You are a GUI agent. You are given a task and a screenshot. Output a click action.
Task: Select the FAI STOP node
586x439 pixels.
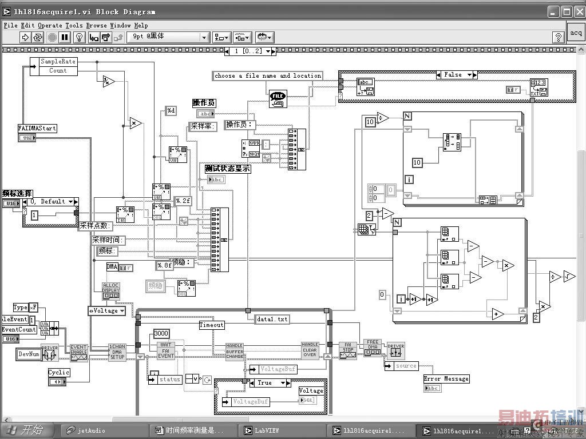[348, 350]
